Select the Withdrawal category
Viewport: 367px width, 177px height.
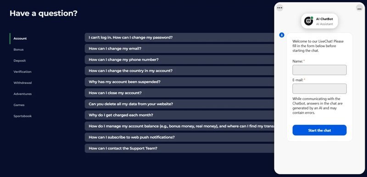(22, 83)
